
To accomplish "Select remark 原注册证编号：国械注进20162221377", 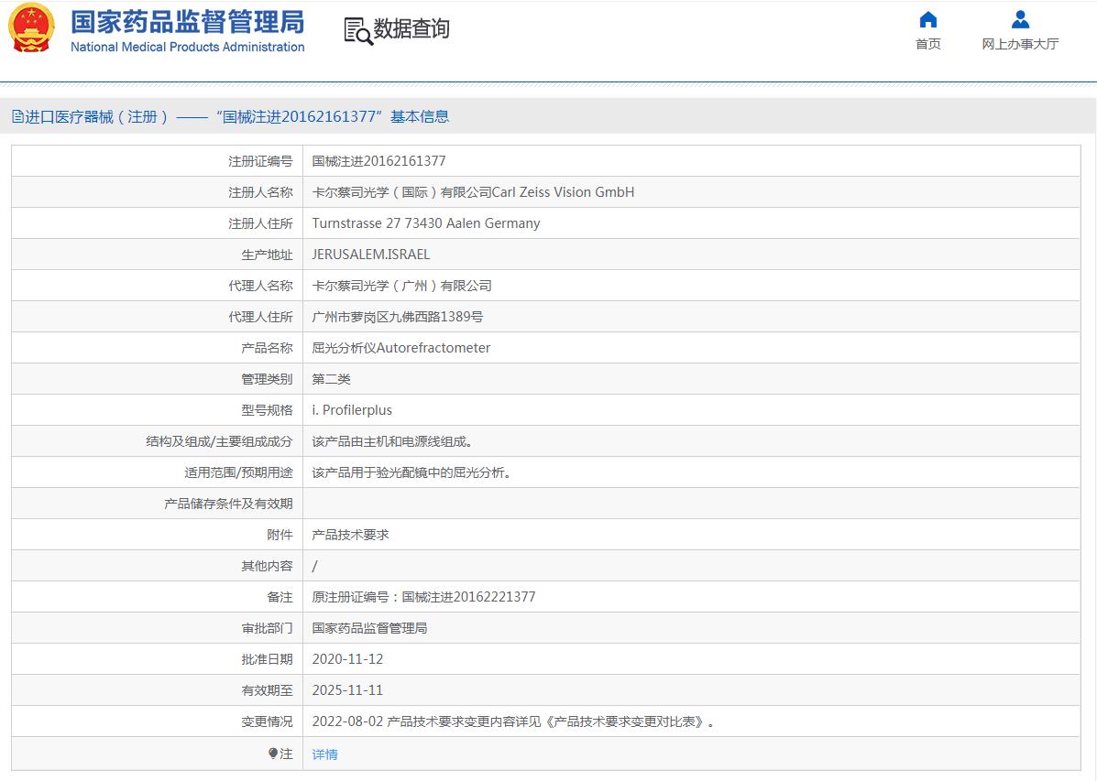I will click(424, 596).
